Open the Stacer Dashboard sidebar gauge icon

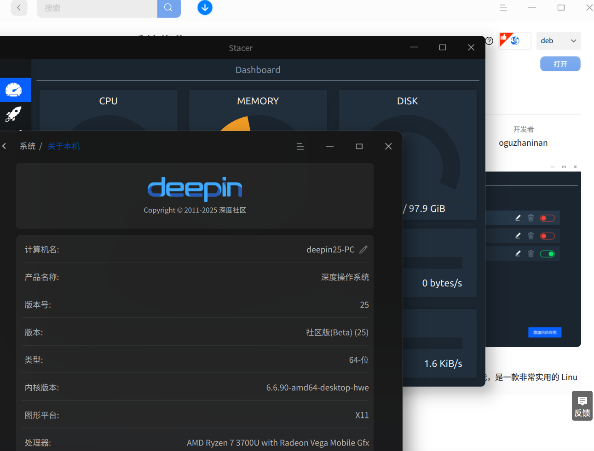click(x=14, y=90)
